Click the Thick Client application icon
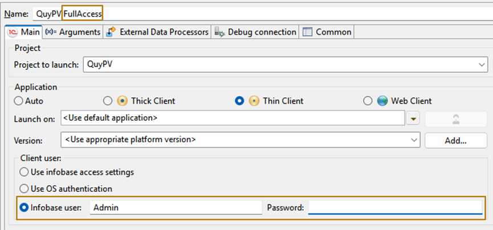The image size is (493, 230). coord(122,101)
